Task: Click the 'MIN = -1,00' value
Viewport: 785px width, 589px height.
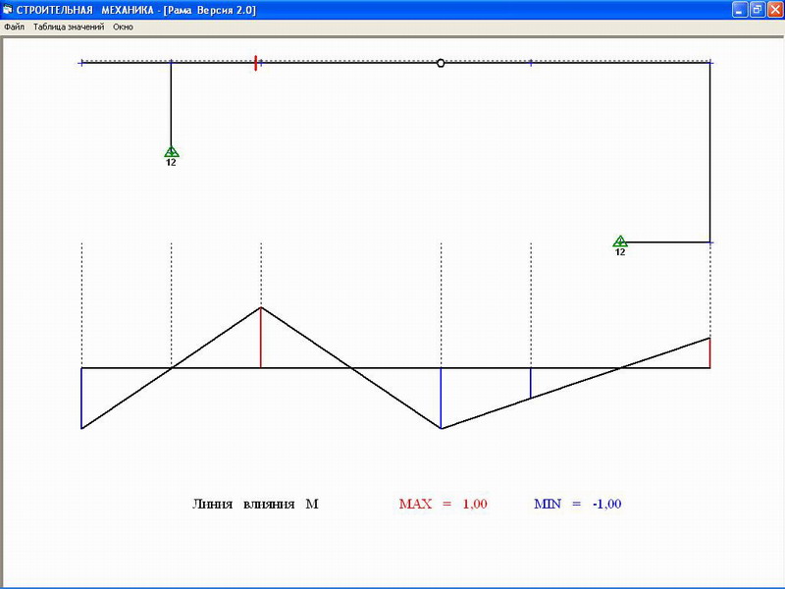Action: [578, 504]
